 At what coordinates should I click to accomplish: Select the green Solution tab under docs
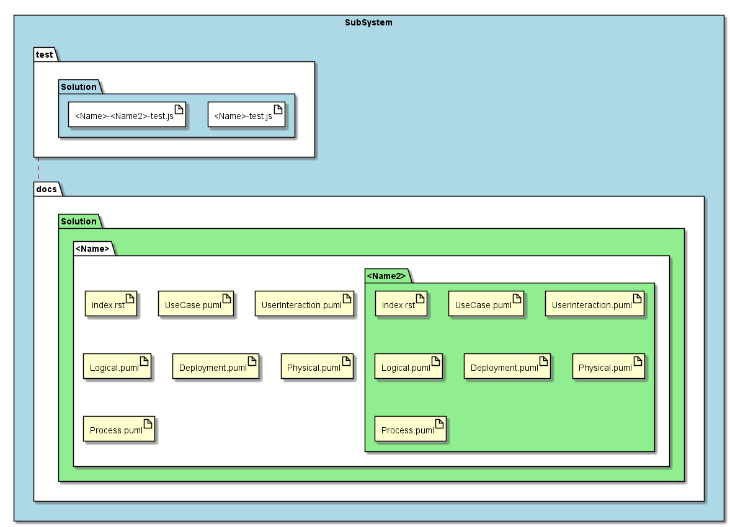tap(80, 221)
